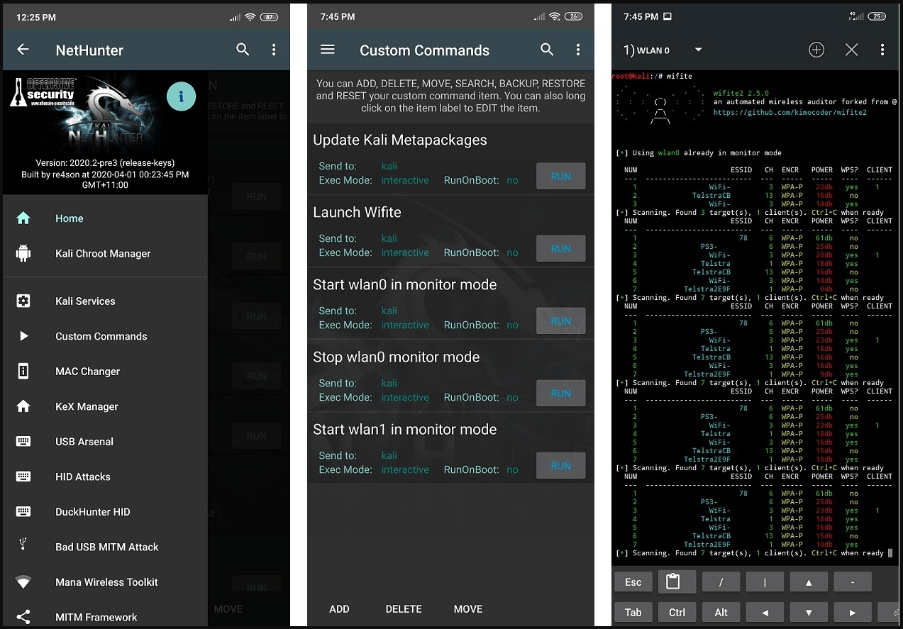Add a new terminal session
The width and height of the screenshot is (903, 629).
[x=816, y=50]
